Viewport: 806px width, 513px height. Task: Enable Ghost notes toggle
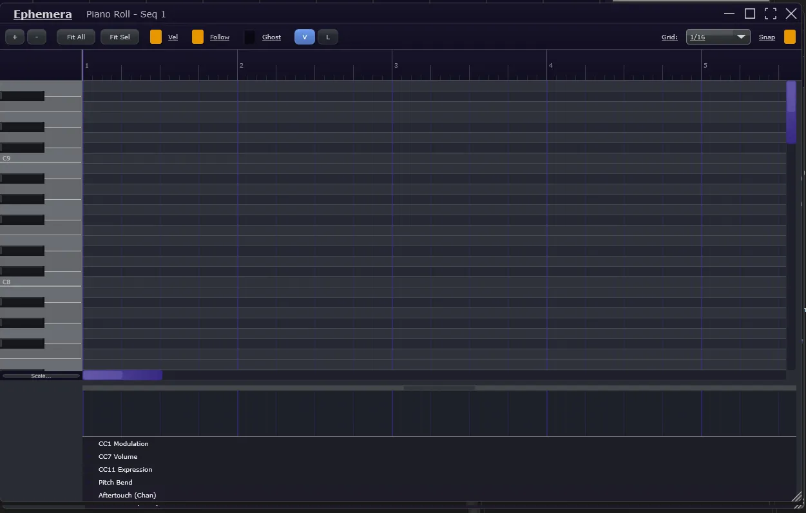coord(249,37)
